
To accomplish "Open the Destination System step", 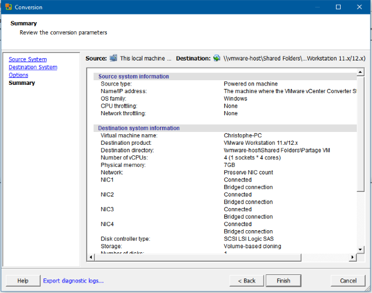I will pyautogui.click(x=33, y=67).
